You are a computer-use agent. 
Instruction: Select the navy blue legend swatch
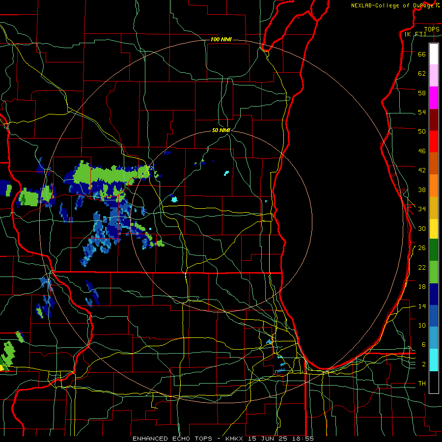(434, 294)
